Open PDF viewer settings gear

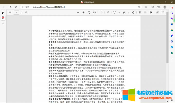coord(163,12)
